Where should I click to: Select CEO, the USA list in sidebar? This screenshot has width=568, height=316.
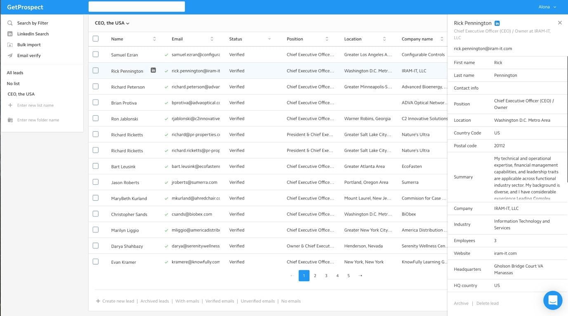[21, 94]
